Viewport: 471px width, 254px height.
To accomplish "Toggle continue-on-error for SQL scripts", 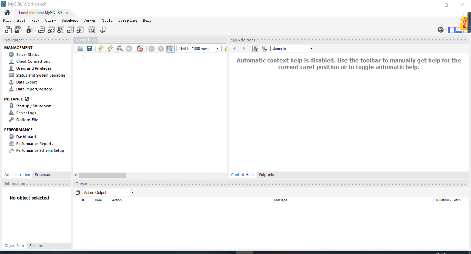I will click(140, 49).
